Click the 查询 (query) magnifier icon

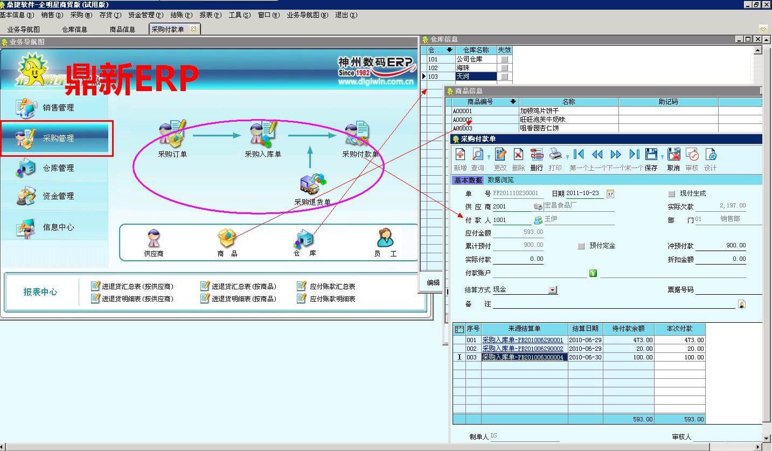point(477,155)
